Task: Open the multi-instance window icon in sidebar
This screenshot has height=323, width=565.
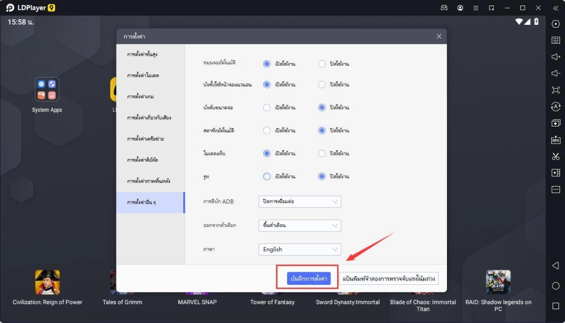Action: pyautogui.click(x=556, y=123)
